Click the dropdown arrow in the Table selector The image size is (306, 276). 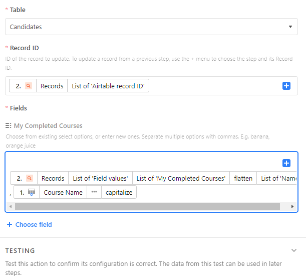pyautogui.click(x=290, y=27)
